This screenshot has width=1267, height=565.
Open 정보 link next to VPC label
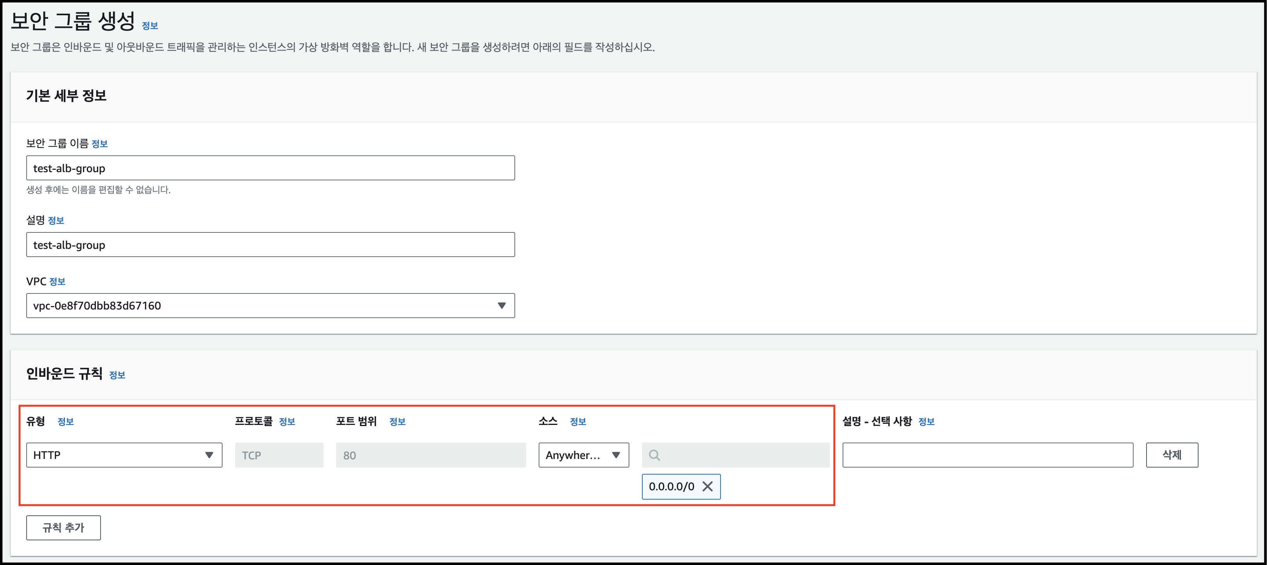[57, 281]
